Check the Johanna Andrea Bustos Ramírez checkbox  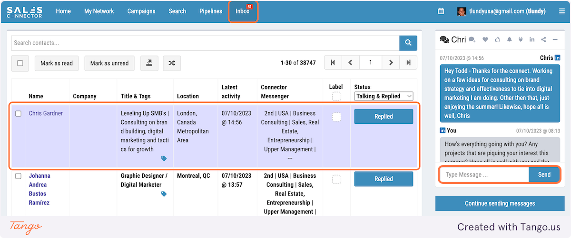click(19, 176)
